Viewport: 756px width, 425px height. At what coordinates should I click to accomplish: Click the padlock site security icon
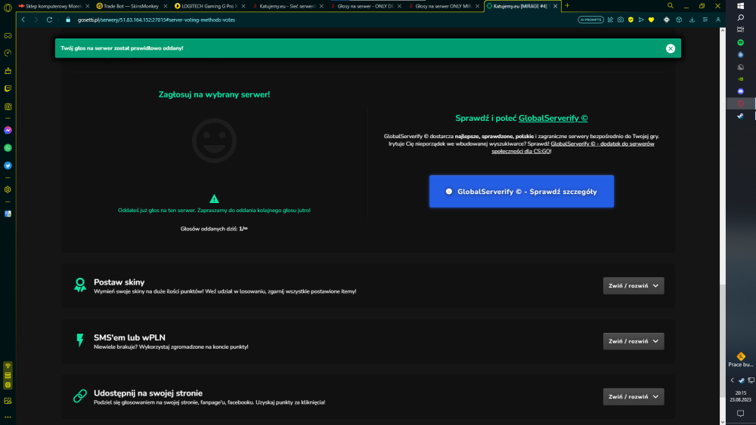pos(68,20)
